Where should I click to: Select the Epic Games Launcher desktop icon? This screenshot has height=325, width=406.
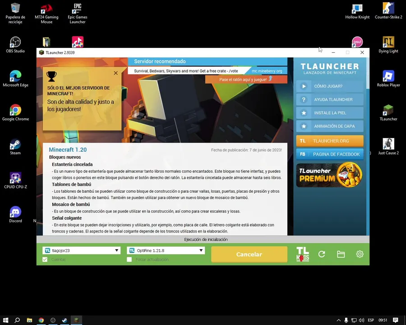(78, 13)
